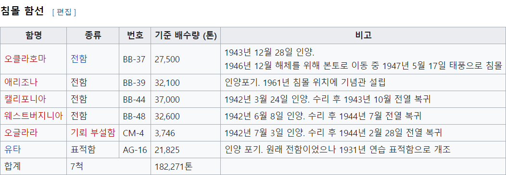The height and width of the screenshot is (175, 506).
Task: Select the BB-48 cell
Action: 134,116
